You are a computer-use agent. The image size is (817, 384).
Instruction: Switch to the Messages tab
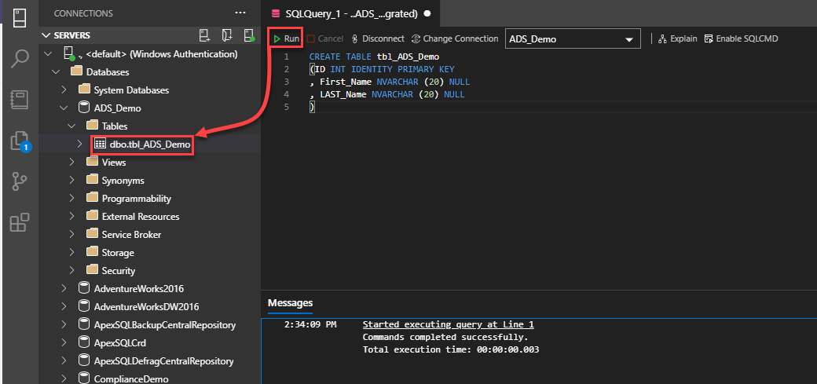pos(290,303)
